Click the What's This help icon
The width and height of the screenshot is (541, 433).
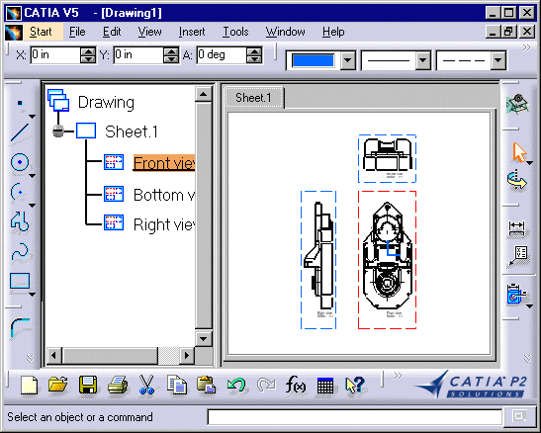click(x=355, y=385)
